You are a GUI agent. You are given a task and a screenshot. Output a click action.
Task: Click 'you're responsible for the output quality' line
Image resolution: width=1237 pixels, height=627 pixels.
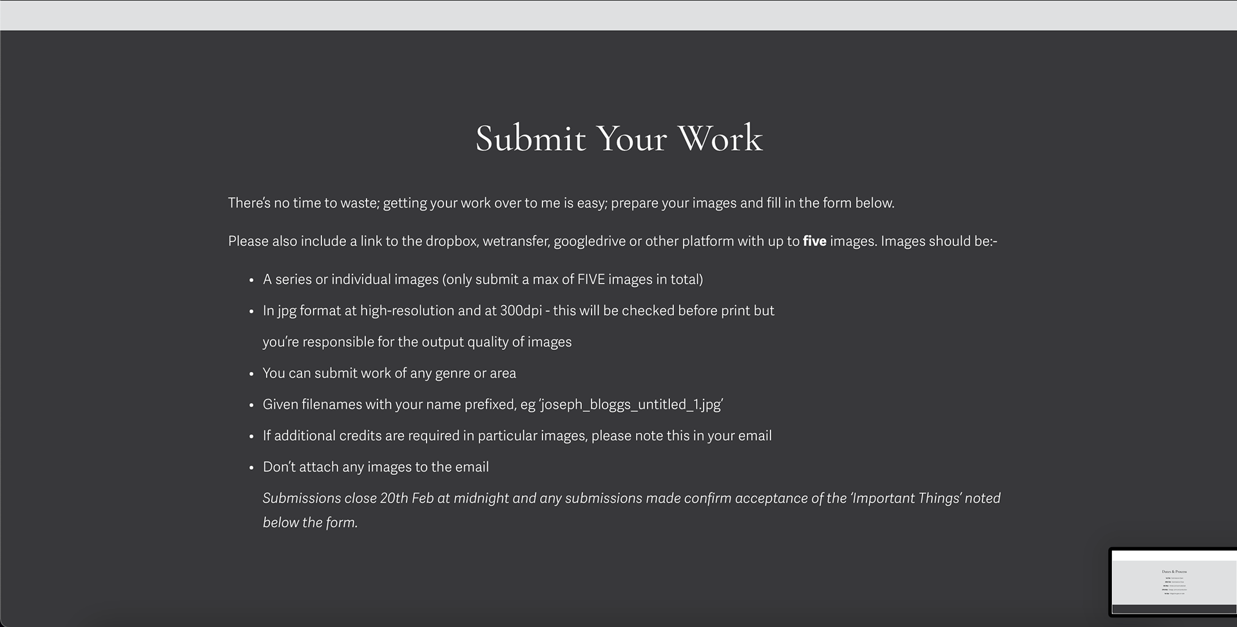point(417,342)
